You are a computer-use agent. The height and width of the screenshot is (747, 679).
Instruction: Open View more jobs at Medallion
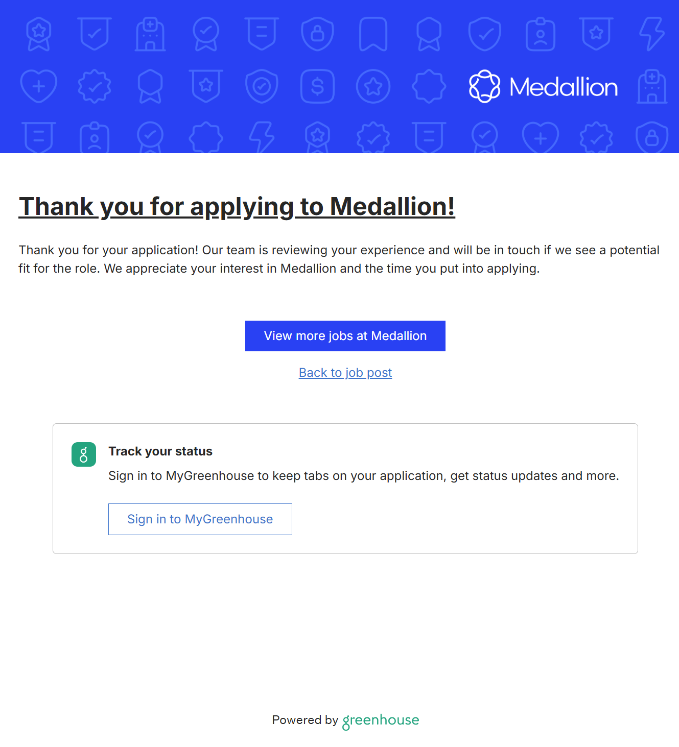pyautogui.click(x=345, y=336)
